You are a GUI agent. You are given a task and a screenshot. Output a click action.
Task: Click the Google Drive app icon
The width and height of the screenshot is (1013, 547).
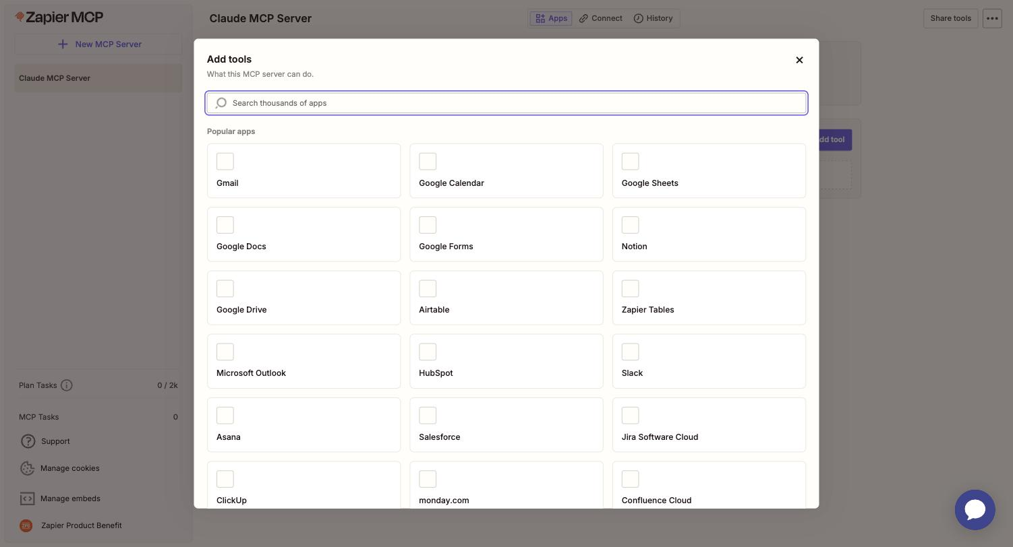[x=225, y=288]
